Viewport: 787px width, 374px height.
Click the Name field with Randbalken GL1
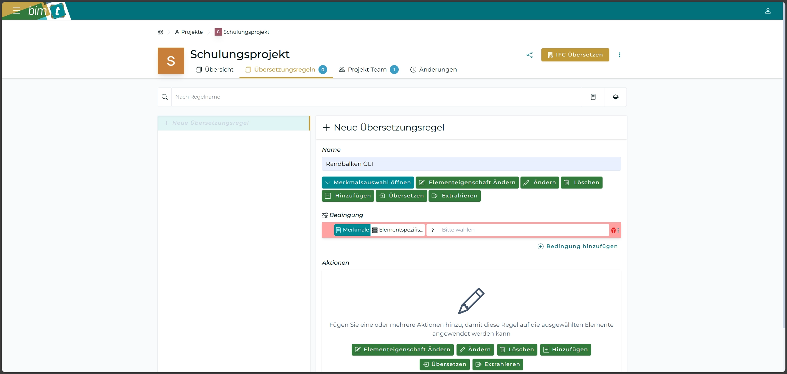tap(471, 164)
